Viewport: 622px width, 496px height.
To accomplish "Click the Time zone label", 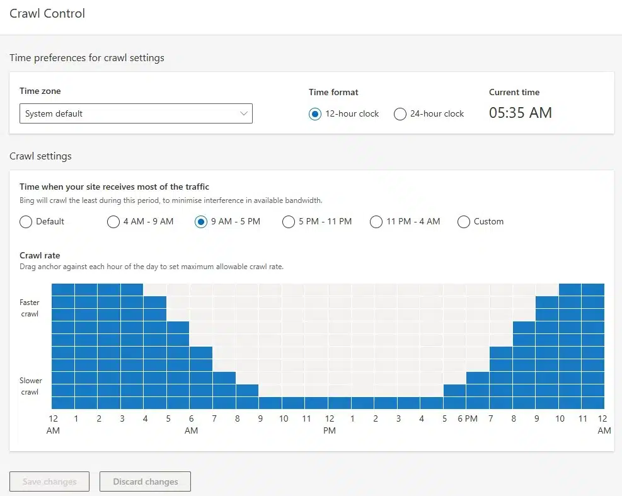I will click(40, 91).
